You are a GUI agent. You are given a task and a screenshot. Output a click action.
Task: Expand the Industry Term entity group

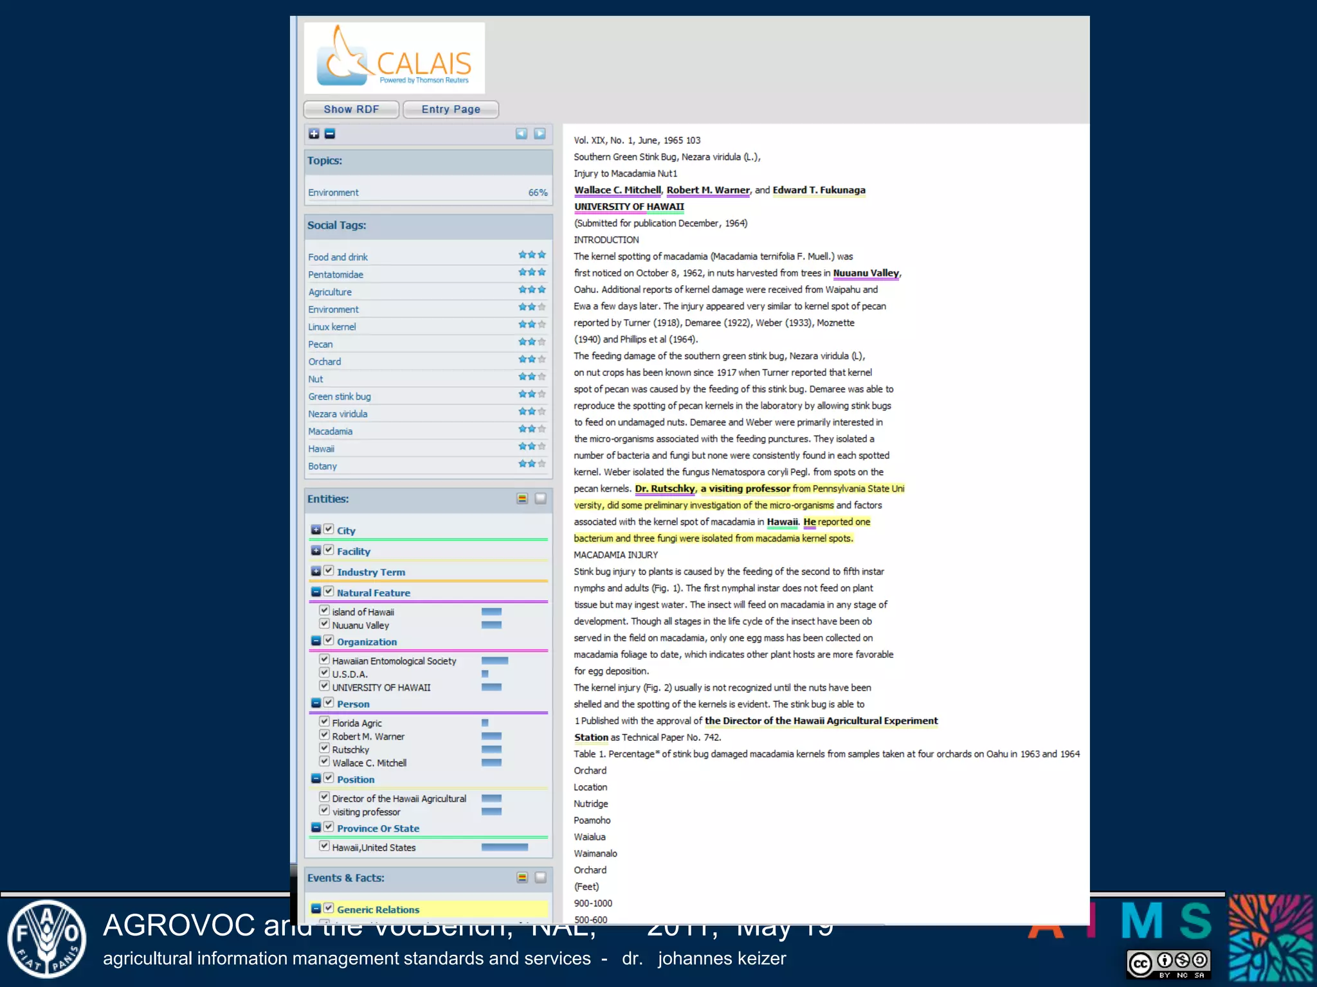pyautogui.click(x=316, y=571)
